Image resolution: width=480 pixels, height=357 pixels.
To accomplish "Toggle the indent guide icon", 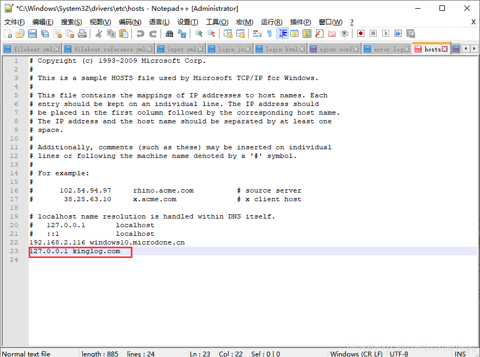I will tap(282, 34).
